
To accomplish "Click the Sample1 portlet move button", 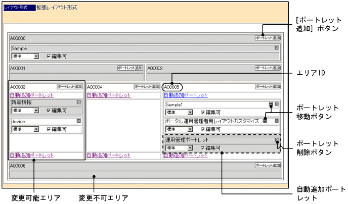I will pos(271,104).
